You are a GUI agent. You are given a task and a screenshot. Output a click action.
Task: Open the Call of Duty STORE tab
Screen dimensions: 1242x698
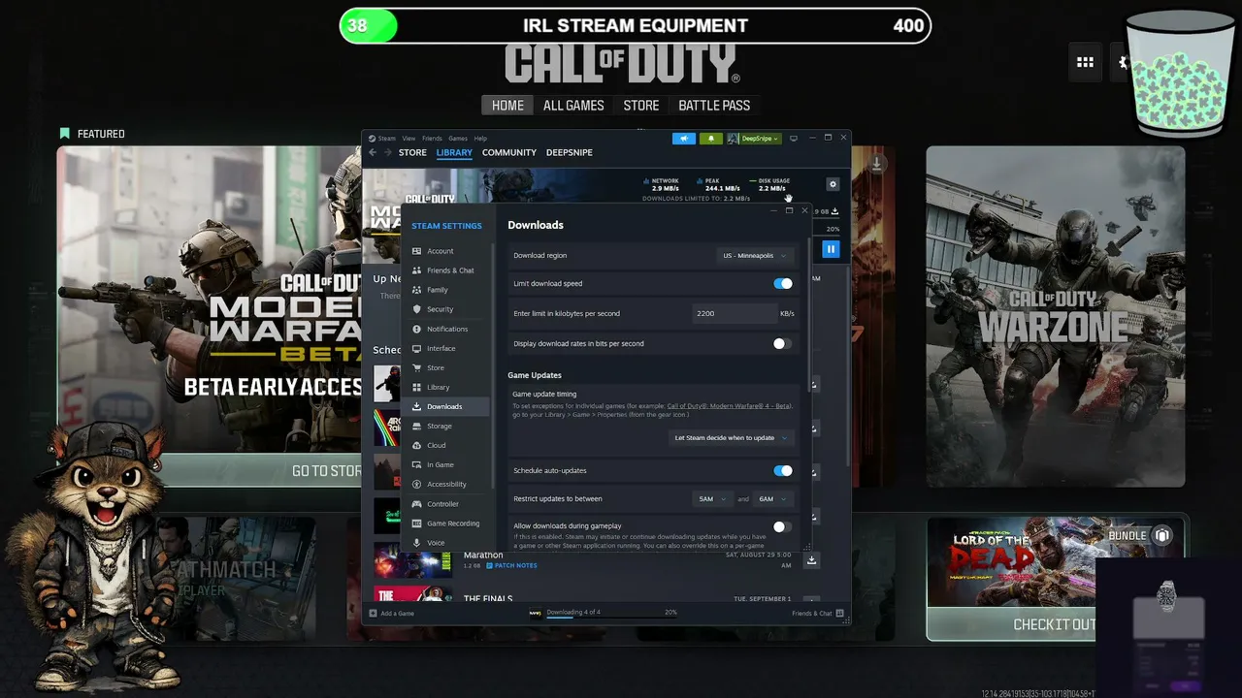pos(641,106)
